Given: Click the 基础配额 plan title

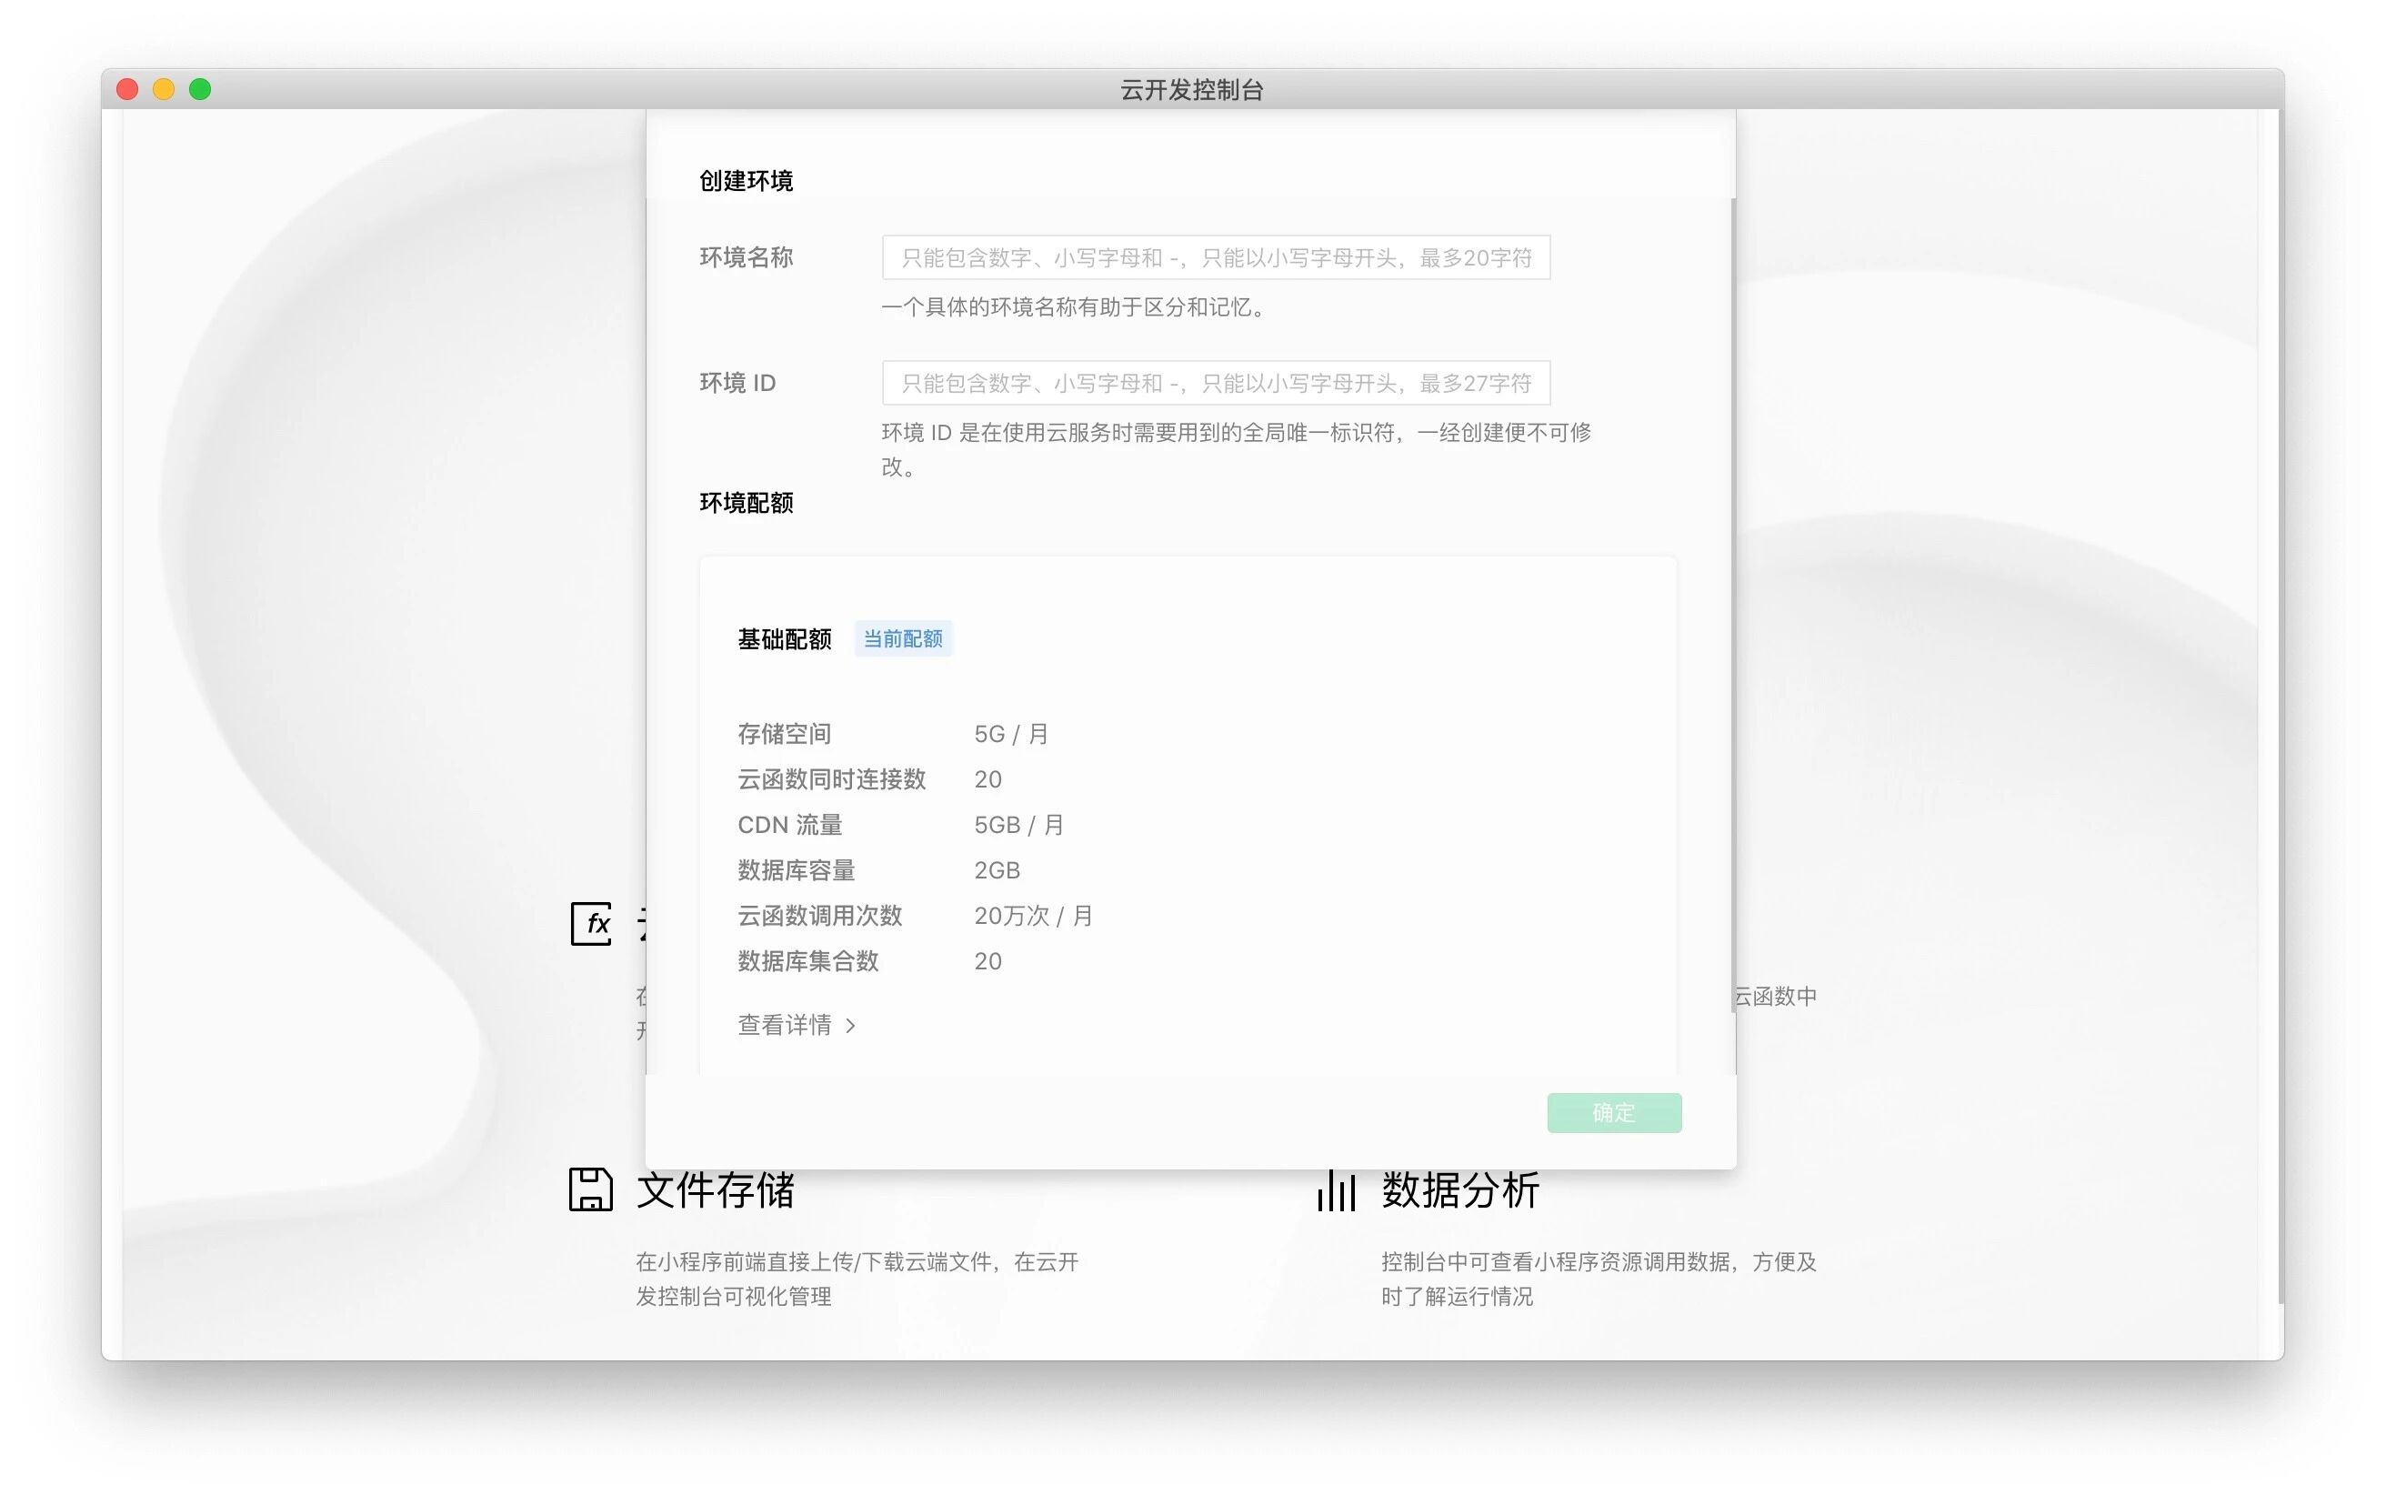Looking at the screenshot, I should tap(784, 639).
